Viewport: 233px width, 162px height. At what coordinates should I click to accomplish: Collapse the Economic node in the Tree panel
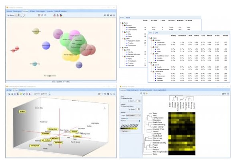click(x=123, y=25)
